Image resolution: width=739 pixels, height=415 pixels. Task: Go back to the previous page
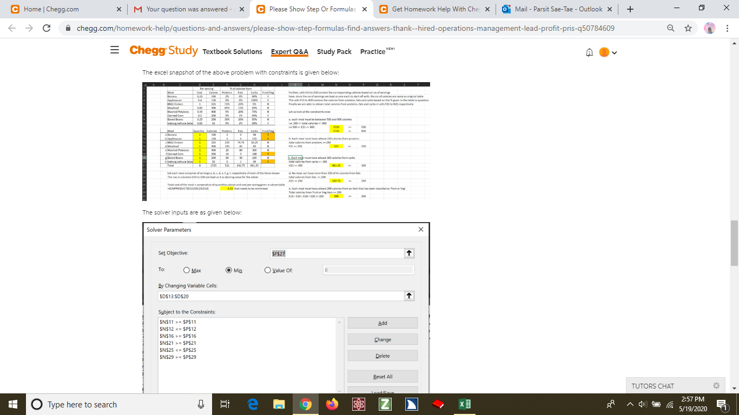click(x=12, y=28)
